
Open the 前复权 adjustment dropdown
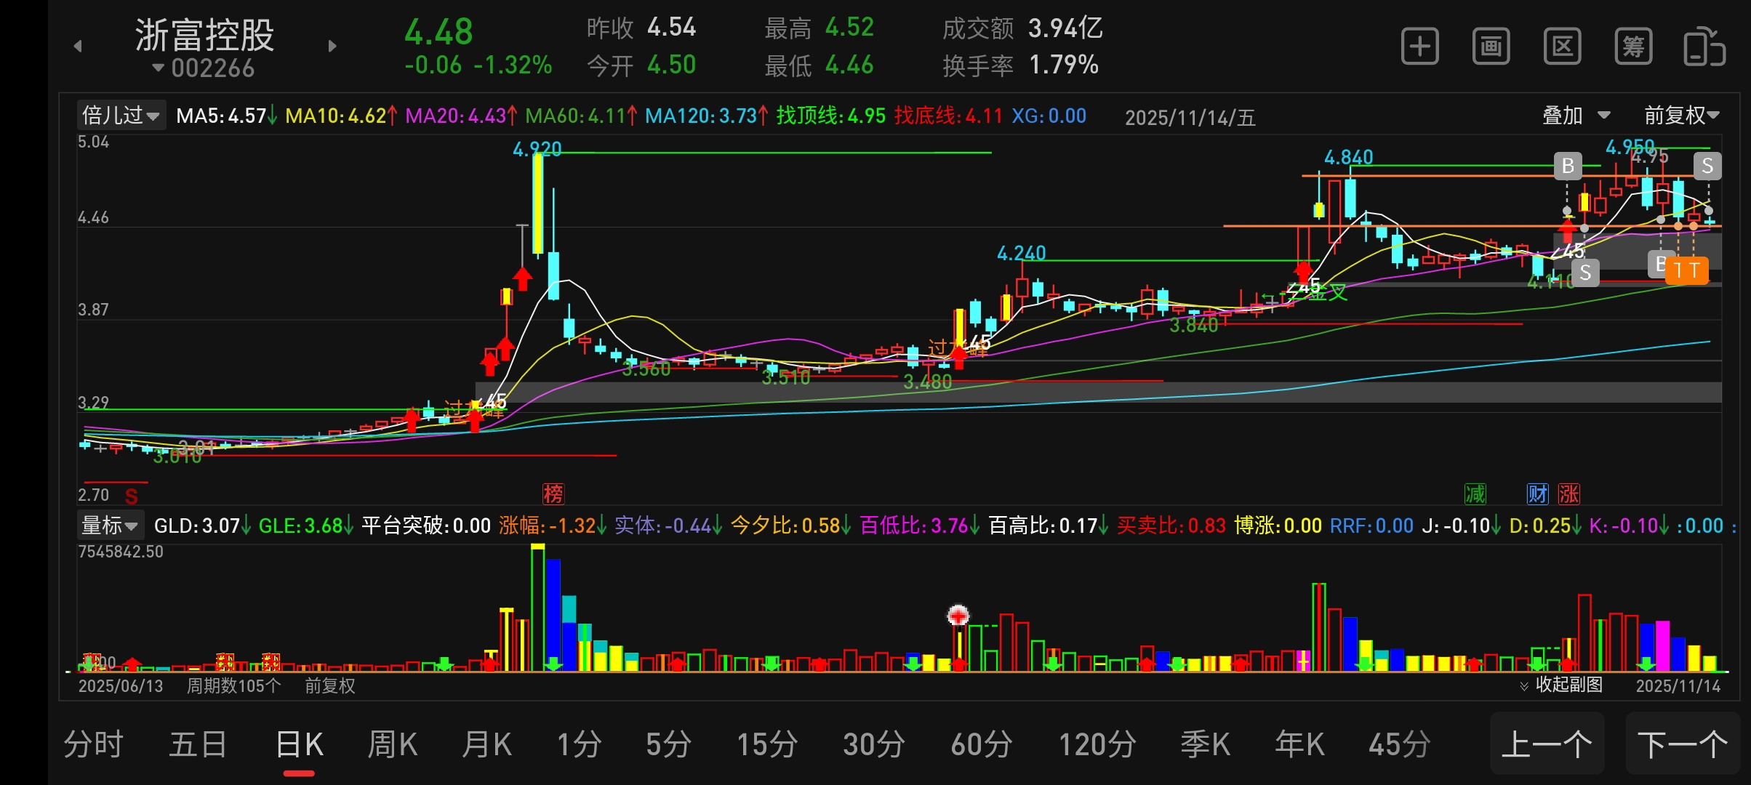coord(1681,116)
